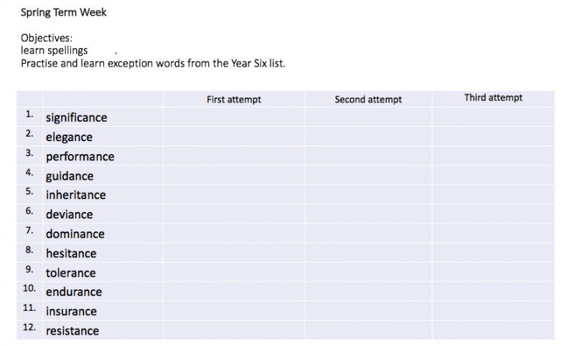
Task: Click the Second attempt column header
Action: coord(368,100)
